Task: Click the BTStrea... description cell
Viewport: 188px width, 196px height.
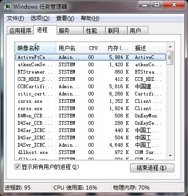Action: click(x=148, y=72)
